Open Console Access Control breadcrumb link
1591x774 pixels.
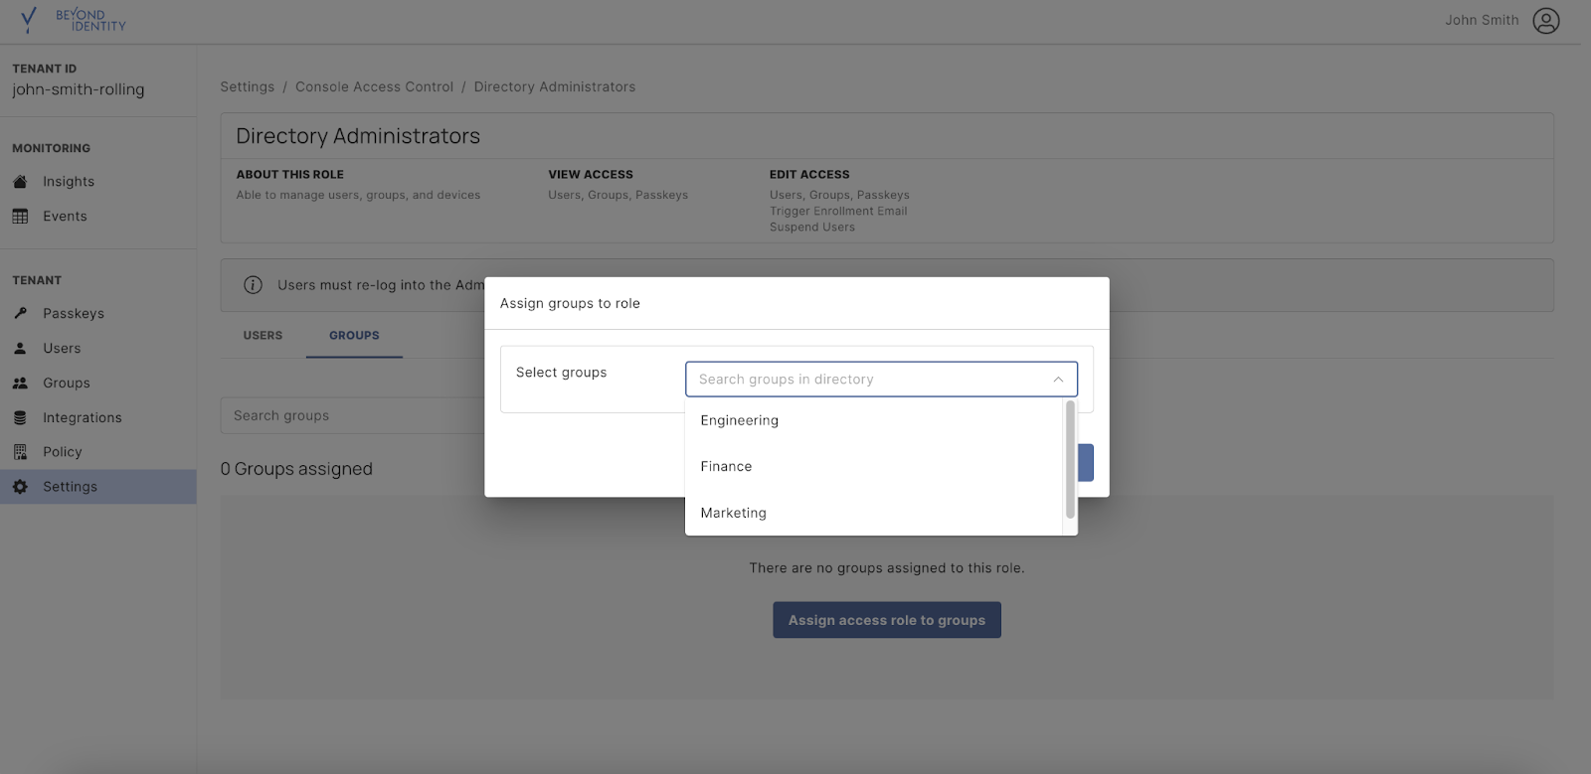tap(374, 87)
